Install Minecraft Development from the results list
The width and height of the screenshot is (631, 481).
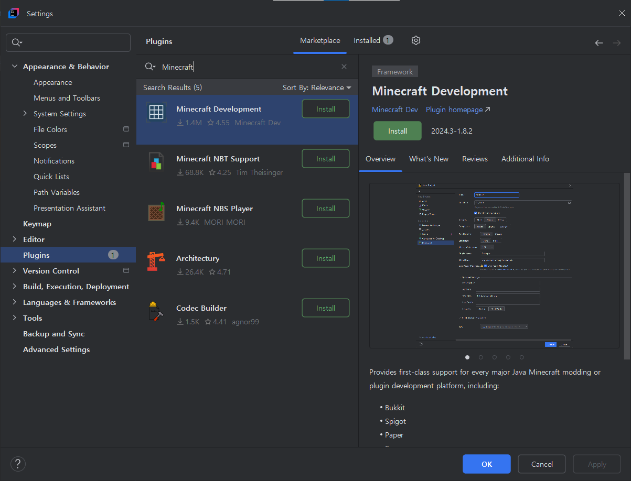326,109
